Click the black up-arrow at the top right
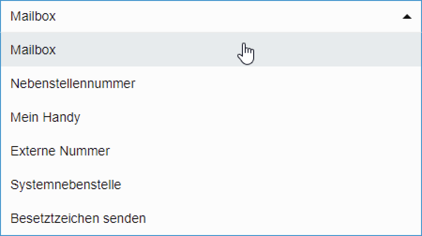Screen dimensions: 422x236 click(407, 16)
